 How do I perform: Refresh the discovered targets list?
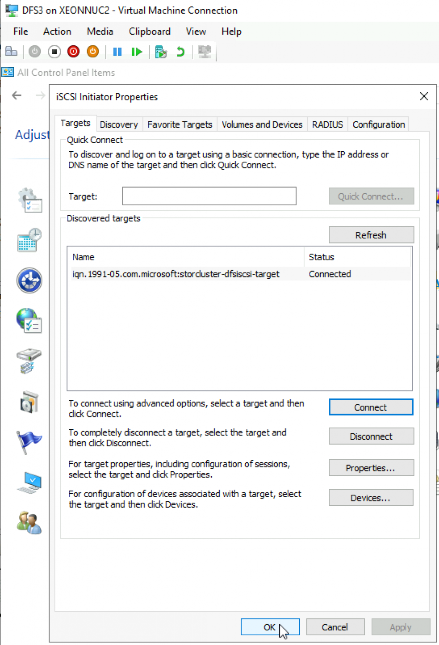click(371, 235)
